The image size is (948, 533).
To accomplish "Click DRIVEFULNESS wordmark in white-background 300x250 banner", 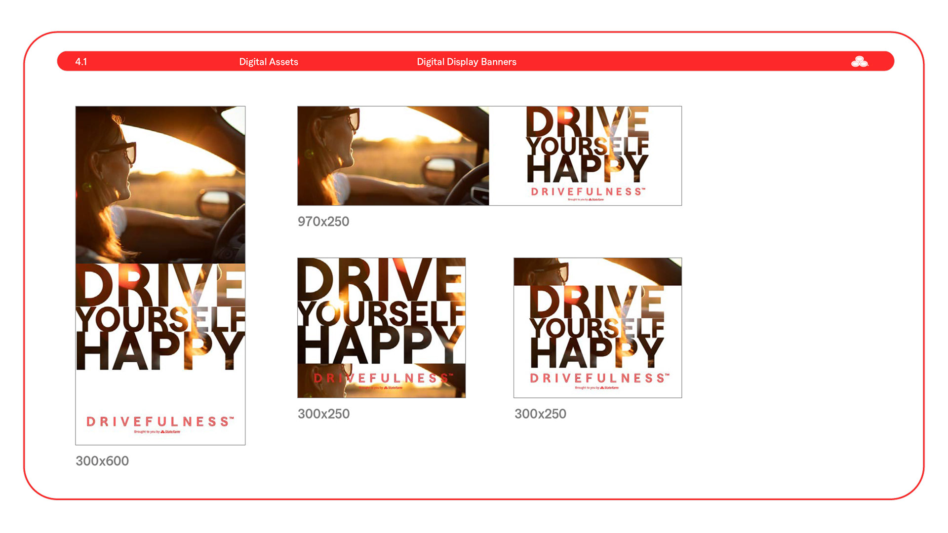I will coord(599,378).
